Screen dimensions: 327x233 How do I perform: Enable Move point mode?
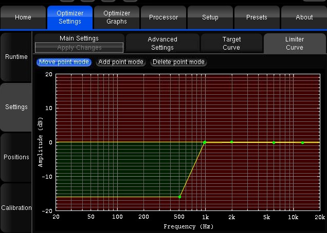pyautogui.click(x=64, y=62)
